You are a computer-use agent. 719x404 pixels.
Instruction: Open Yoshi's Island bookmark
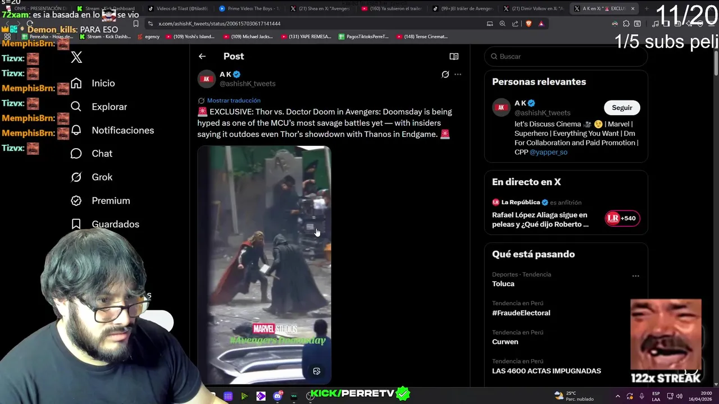(190, 36)
